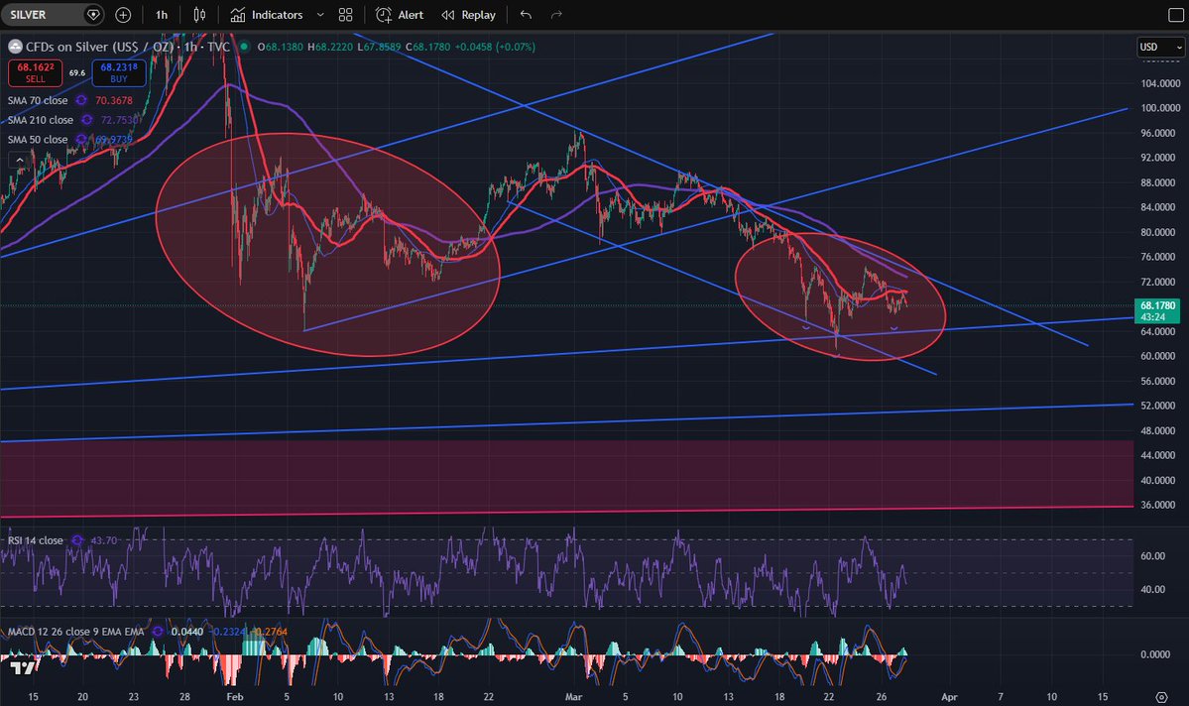Click the Apr label on the time axis

coord(949,697)
